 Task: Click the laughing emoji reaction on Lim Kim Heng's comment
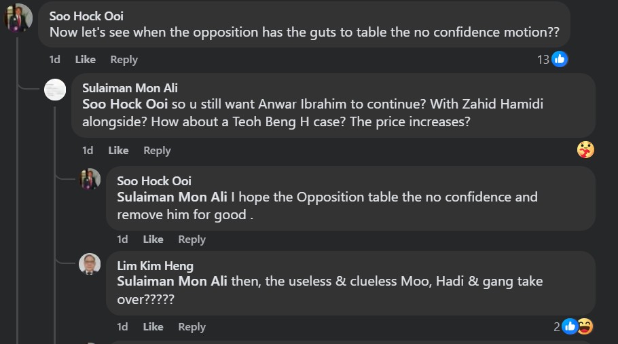(x=585, y=326)
